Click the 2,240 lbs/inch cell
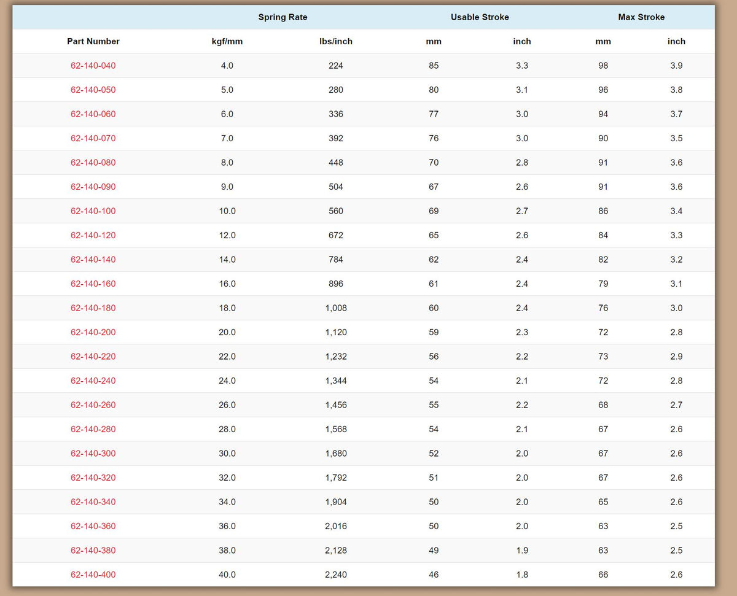This screenshot has width=737, height=596. point(336,575)
